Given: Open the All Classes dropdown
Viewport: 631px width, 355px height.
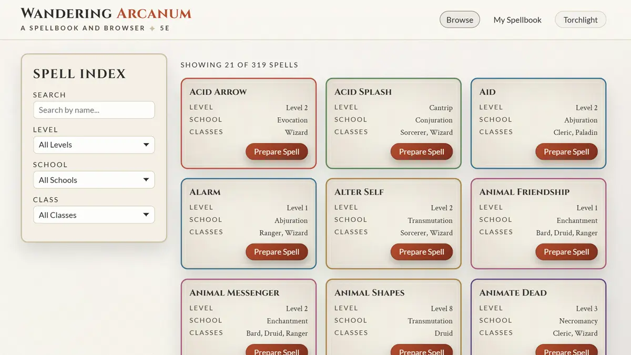Looking at the screenshot, I should coord(94,215).
